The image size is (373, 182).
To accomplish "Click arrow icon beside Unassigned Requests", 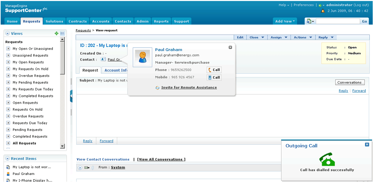I will click(x=8, y=55).
